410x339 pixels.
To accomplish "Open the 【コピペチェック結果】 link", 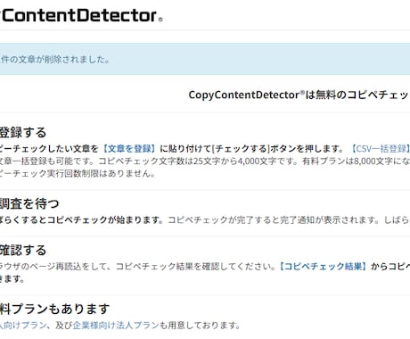I will tap(323, 266).
